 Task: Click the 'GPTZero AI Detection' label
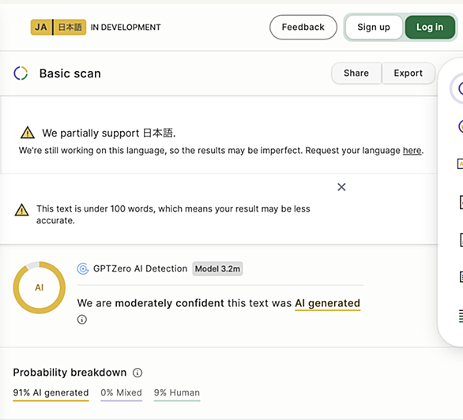pos(141,268)
